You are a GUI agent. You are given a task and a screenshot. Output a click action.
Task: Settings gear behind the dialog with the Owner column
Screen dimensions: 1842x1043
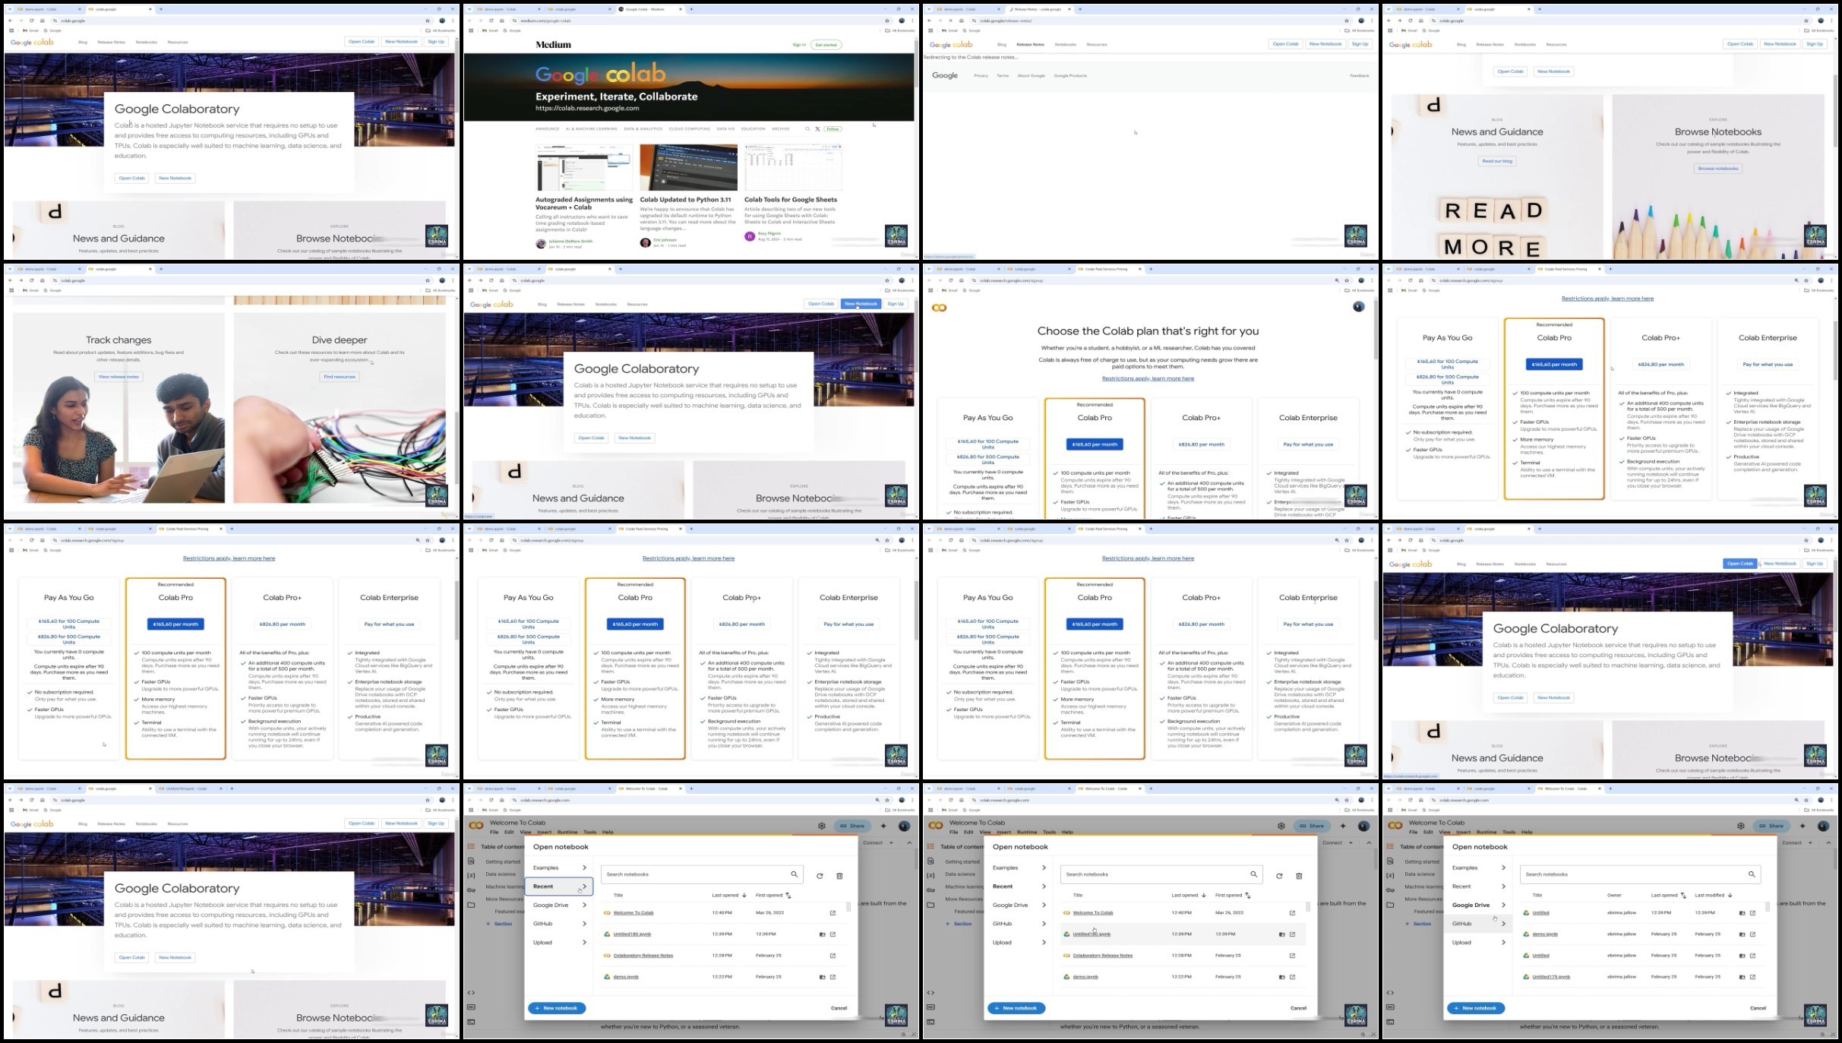[1741, 826]
